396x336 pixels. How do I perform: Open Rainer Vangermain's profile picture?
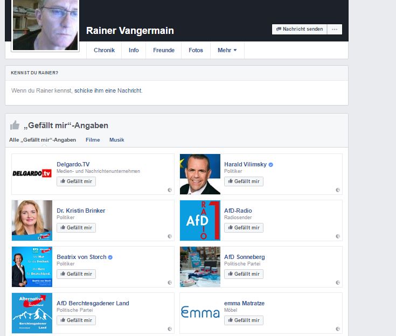pyautogui.click(x=45, y=25)
